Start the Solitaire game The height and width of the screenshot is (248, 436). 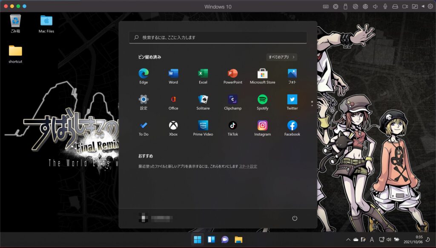(x=203, y=102)
